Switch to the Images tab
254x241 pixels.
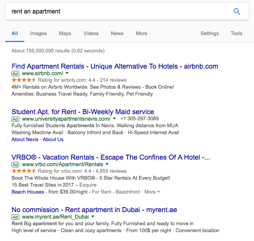[x=38, y=34]
